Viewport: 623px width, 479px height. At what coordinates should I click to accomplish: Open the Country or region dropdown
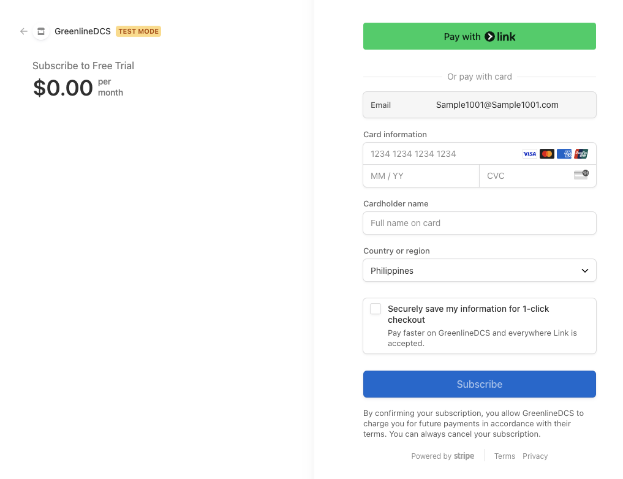479,270
